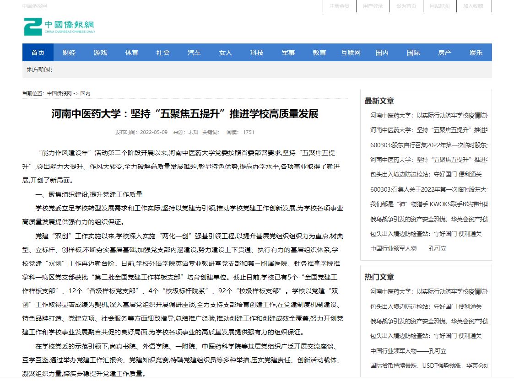
Task: Open the 娱乐 section
Action: [476, 53]
